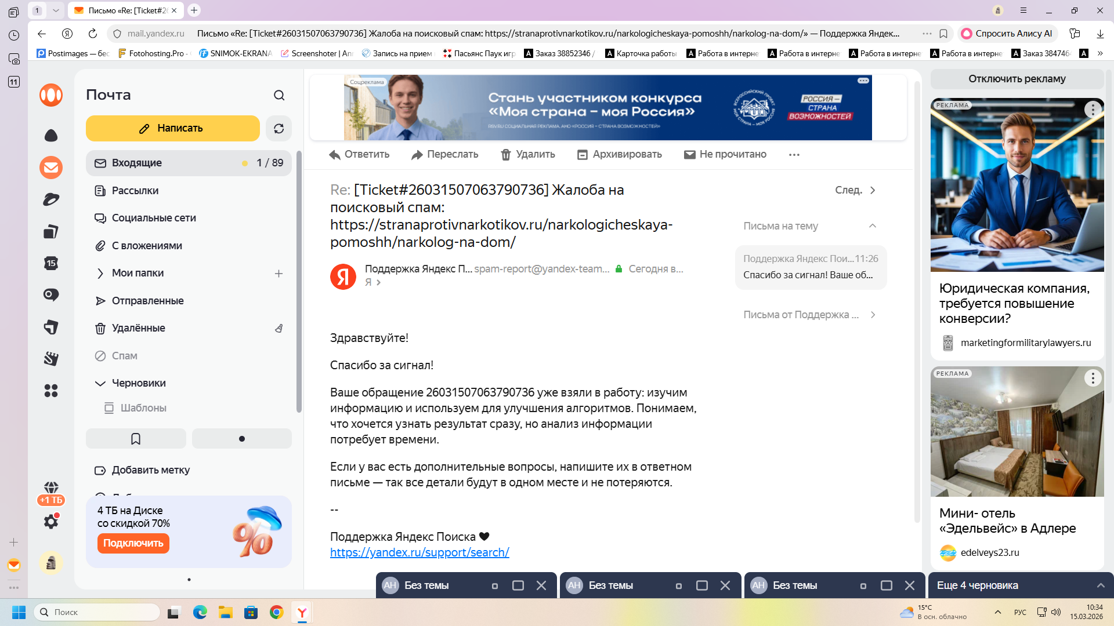Screen dimensions: 1114x626
Task: Toggle the unread dot filter button
Action: click(241, 439)
